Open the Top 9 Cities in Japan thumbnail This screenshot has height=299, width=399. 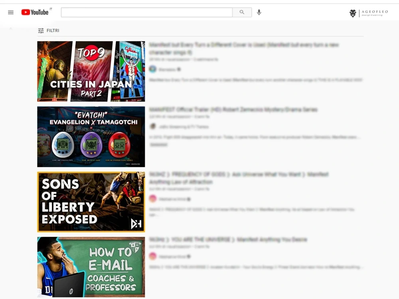(91, 71)
